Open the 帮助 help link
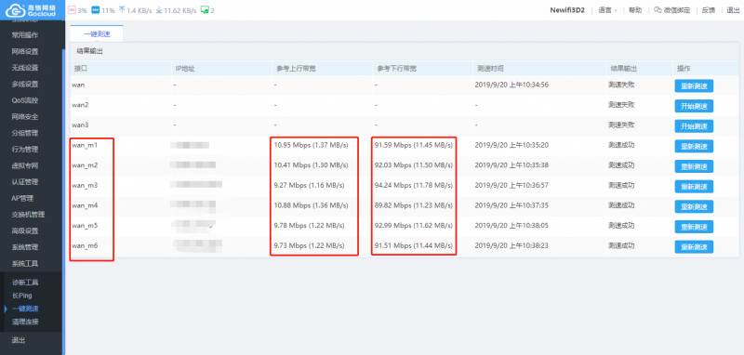Viewport: 744px width, 355px height. coord(635,10)
